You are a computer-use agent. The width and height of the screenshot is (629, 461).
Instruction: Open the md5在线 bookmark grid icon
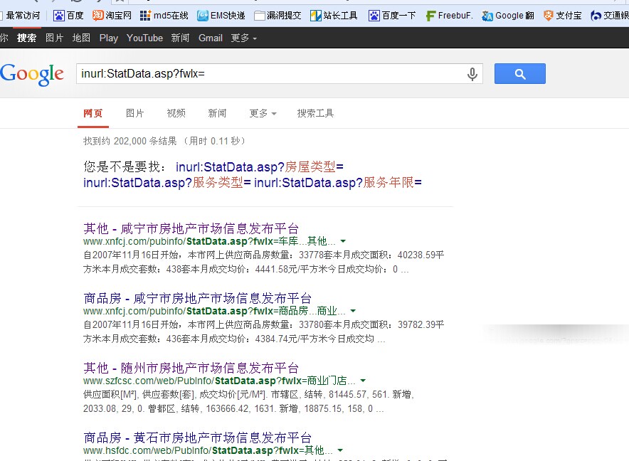click(x=145, y=16)
